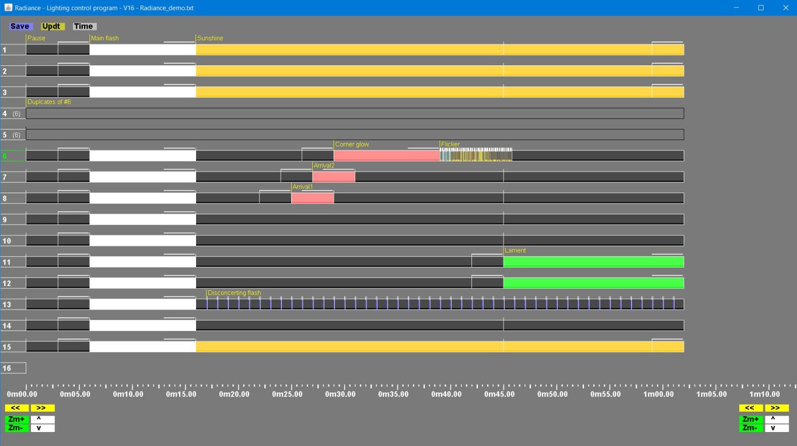Click right-side Zm- button
This screenshot has height=446, width=797.
click(751, 428)
